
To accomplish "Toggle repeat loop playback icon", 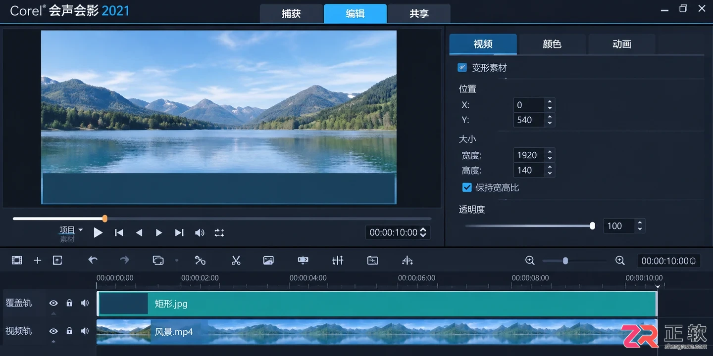I will pos(219,232).
